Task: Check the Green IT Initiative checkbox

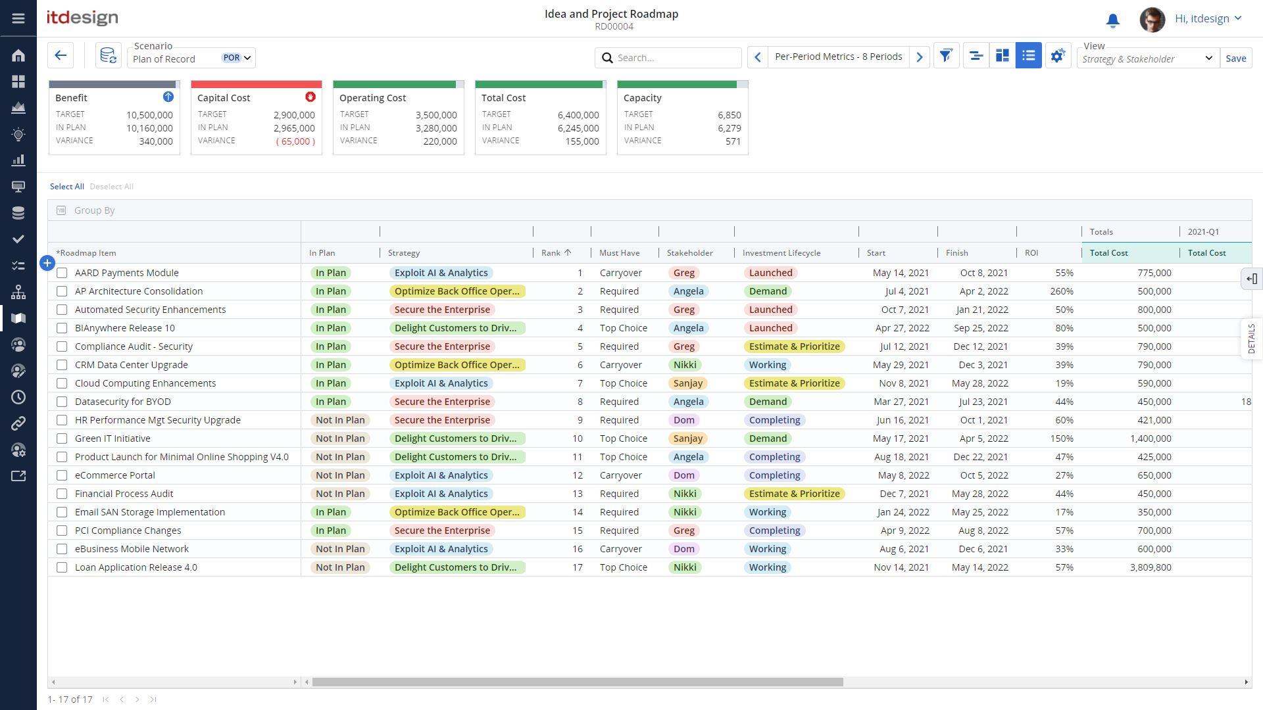Action: [x=62, y=438]
